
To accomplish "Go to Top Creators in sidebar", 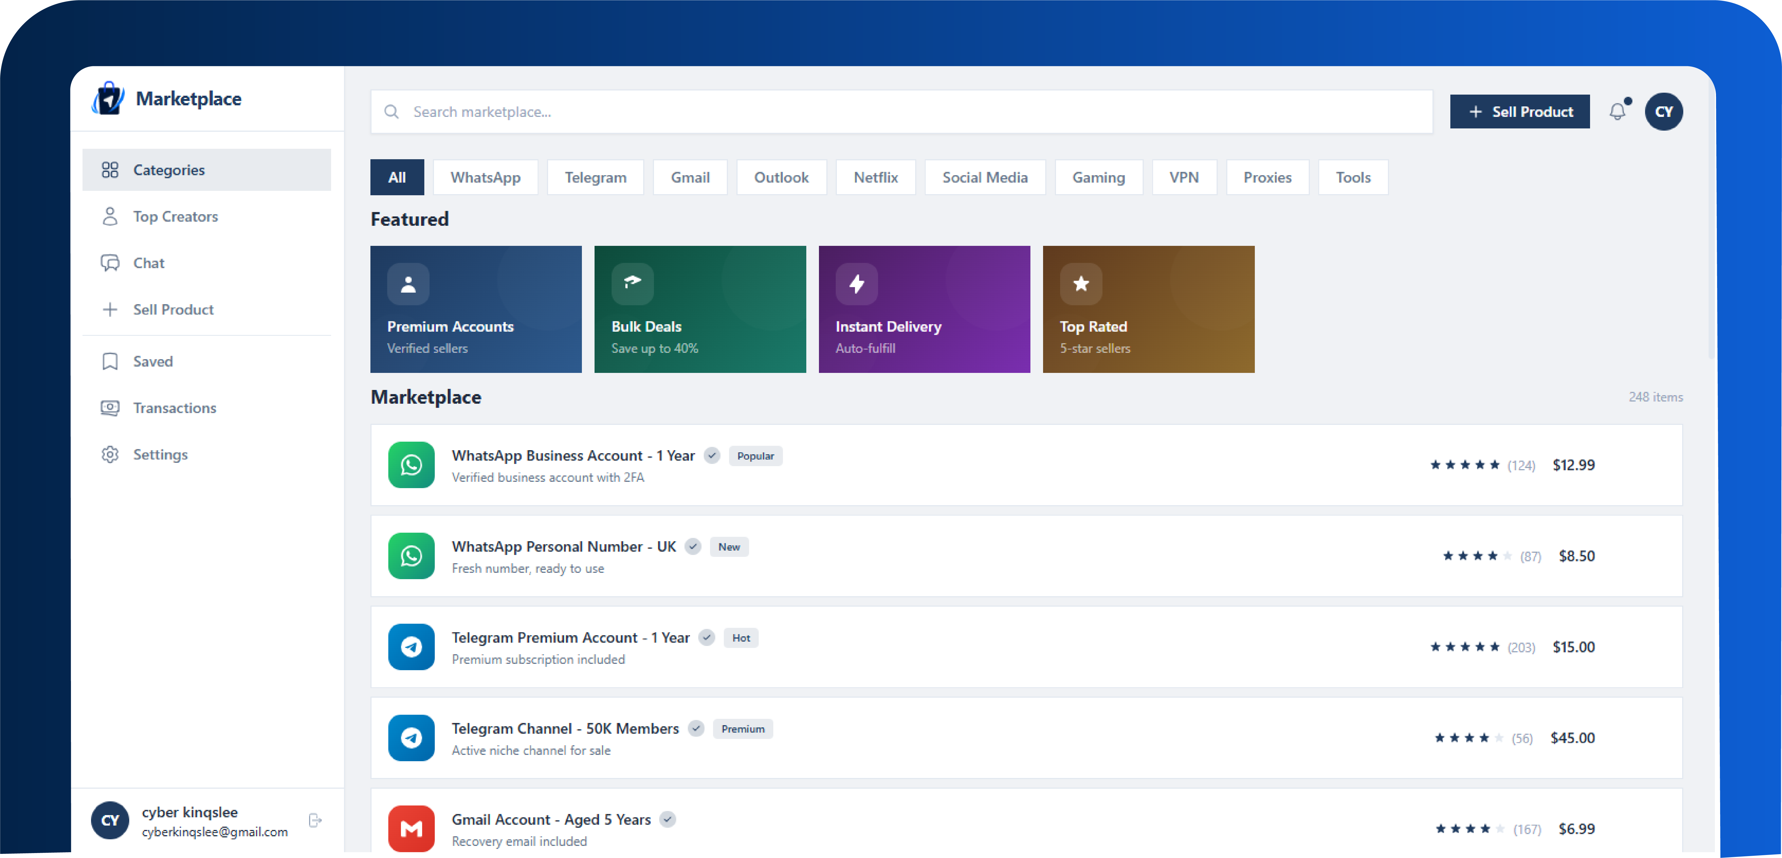I will (206, 217).
